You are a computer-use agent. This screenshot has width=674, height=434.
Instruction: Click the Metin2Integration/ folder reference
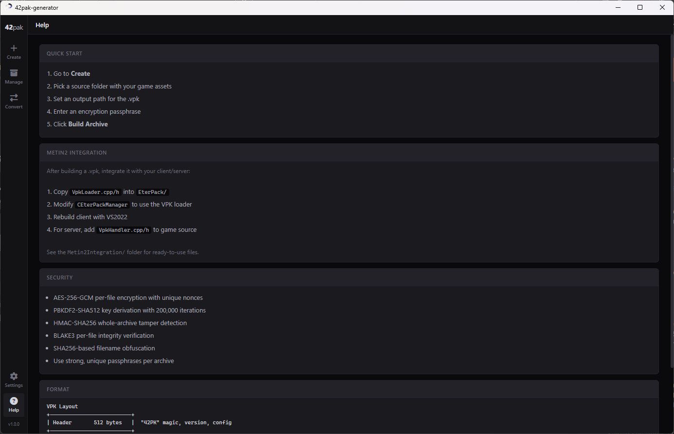(x=96, y=252)
